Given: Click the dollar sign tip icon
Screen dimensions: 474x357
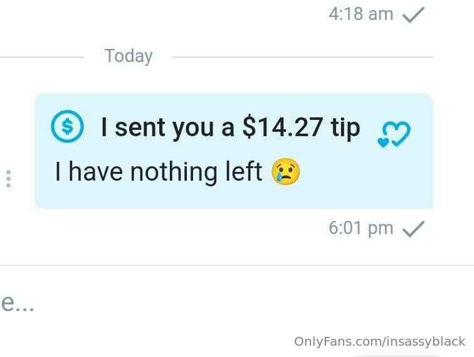Looking at the screenshot, I should coord(67,126).
